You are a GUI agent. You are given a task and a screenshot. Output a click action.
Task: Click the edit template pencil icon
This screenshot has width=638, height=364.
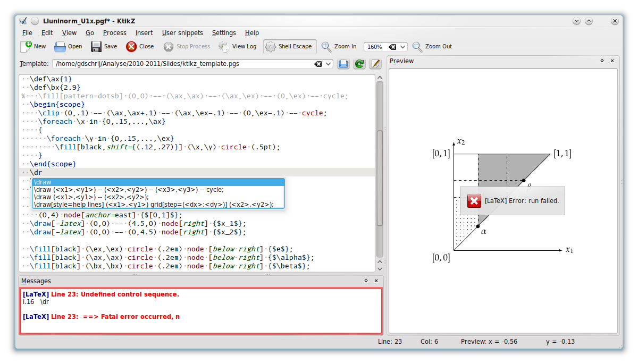pyautogui.click(x=375, y=64)
